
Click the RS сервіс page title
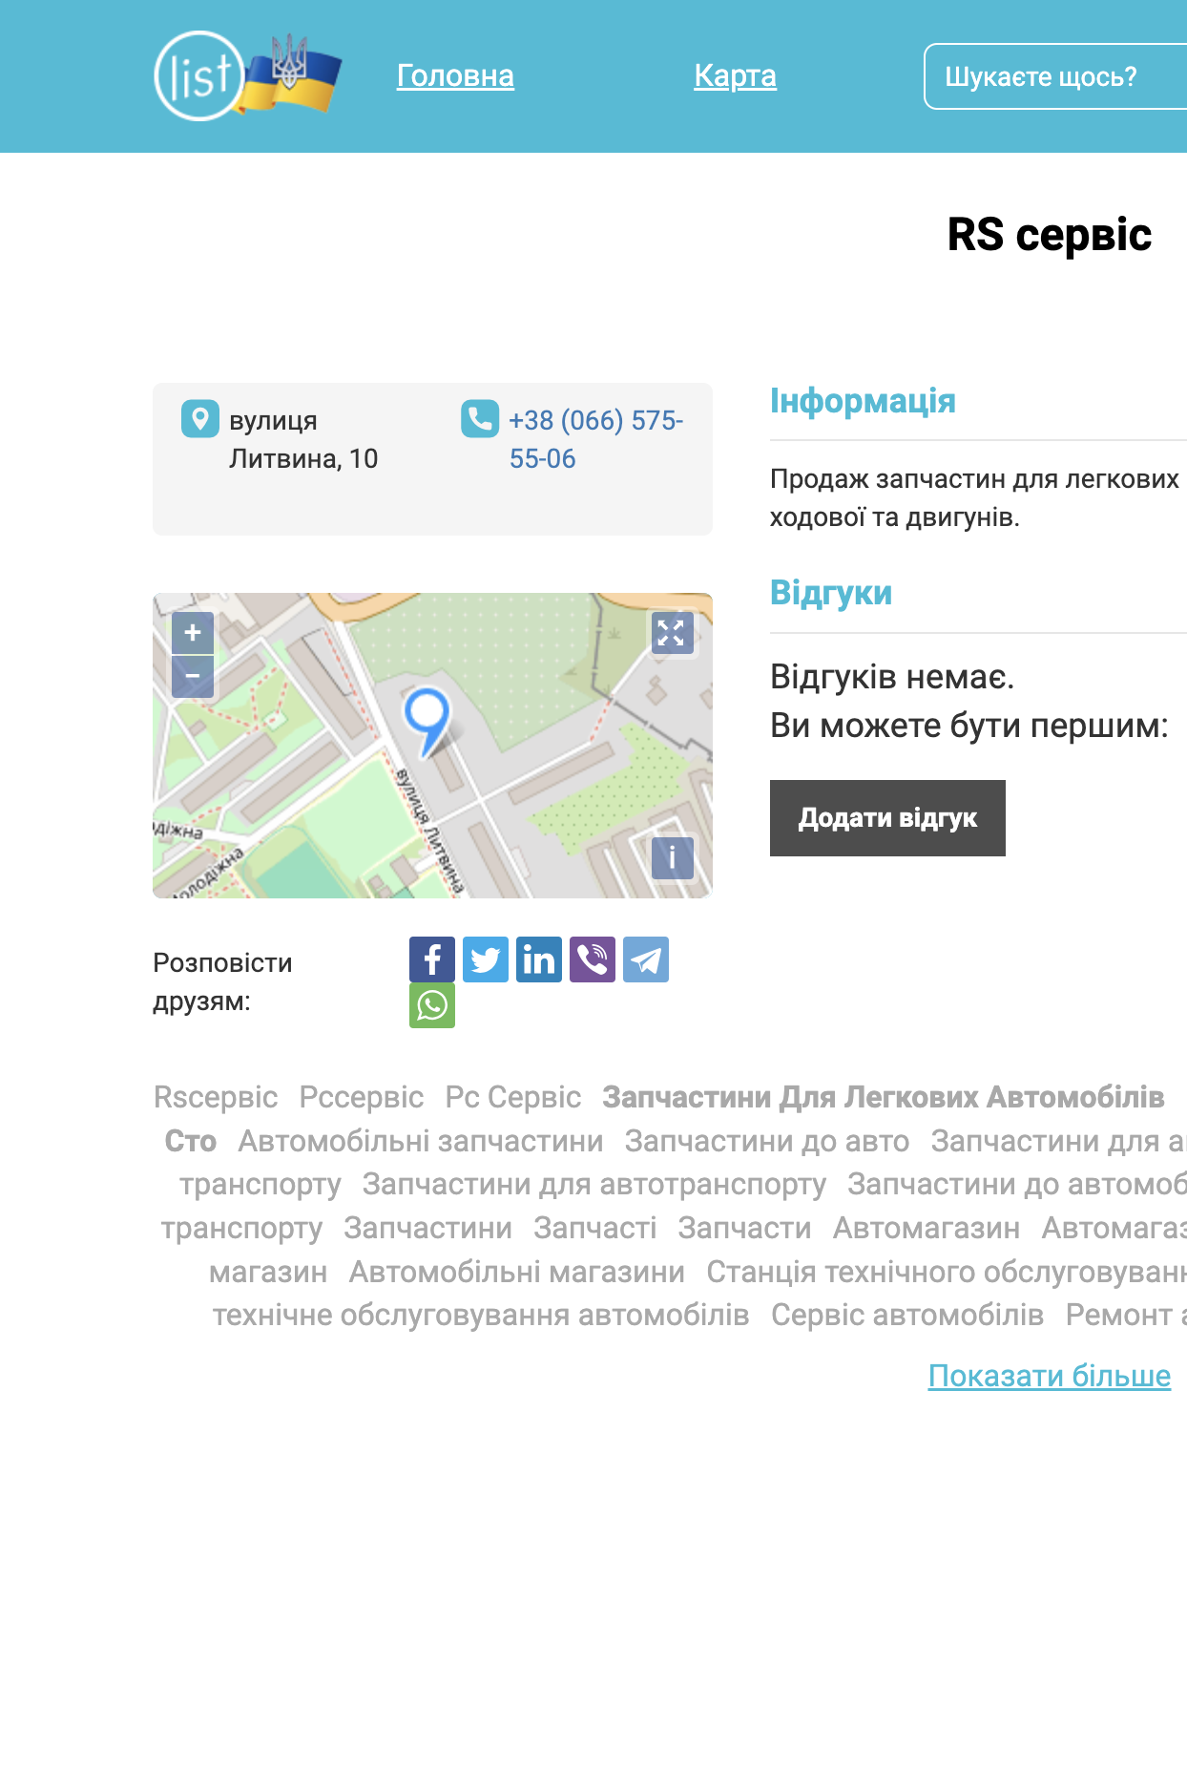1050,235
